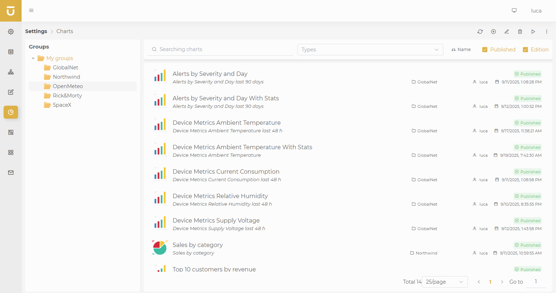Image resolution: width=556 pixels, height=293 pixels.
Task: Open the Types dropdown
Action: click(370, 50)
